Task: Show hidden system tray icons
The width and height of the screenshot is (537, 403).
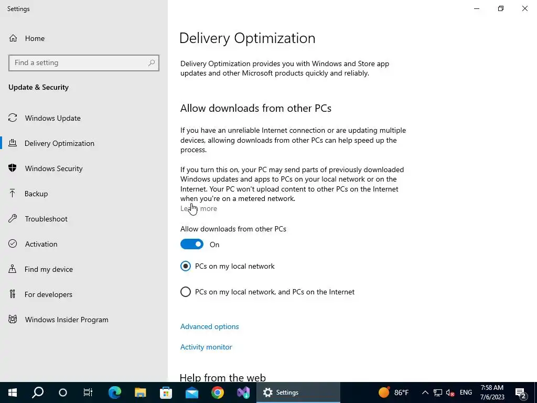Action: point(425,393)
